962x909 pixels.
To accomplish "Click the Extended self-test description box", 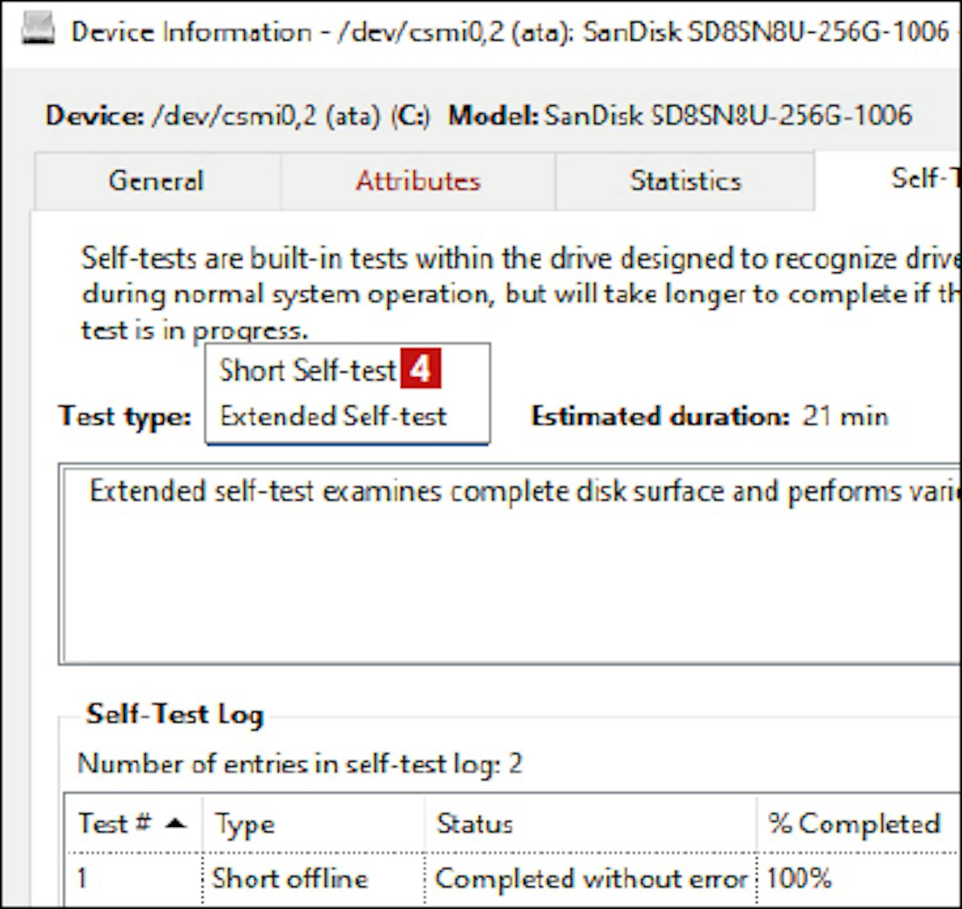I will [x=510, y=564].
